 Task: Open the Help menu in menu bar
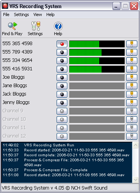click(50, 15)
